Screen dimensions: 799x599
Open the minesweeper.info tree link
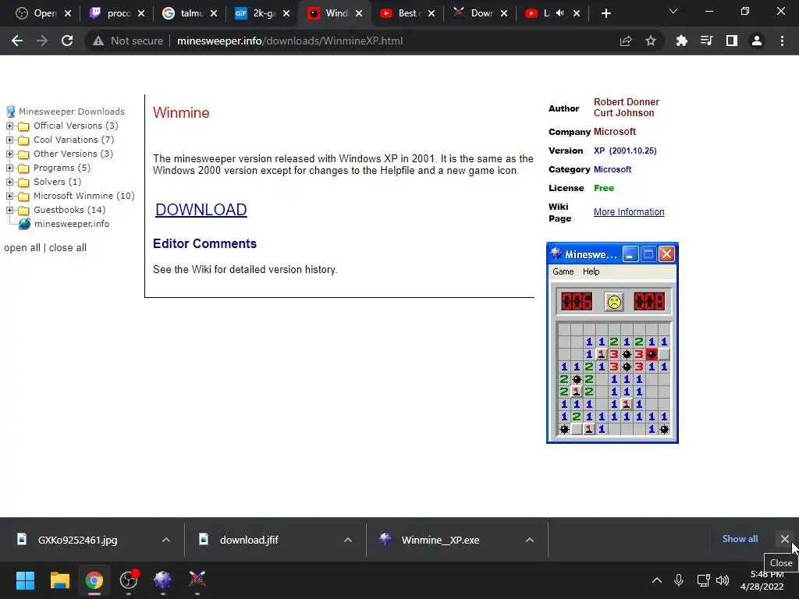coord(71,224)
